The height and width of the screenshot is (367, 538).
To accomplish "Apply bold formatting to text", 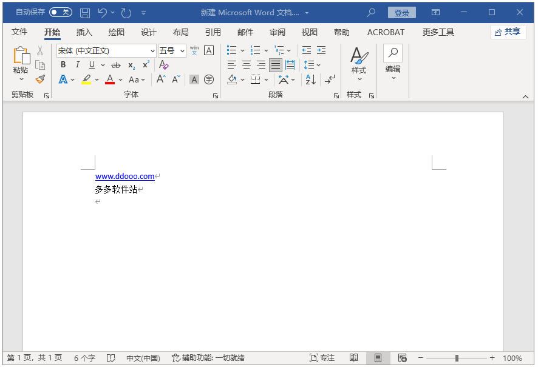I will [63, 65].
